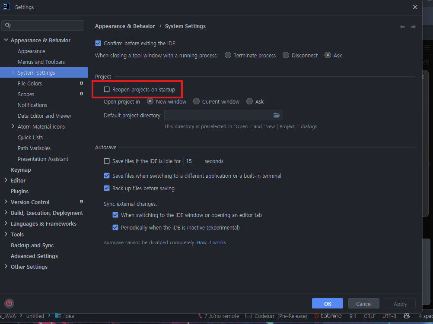The image size is (433, 324).
Task: Open the How it works link
Action: 211,242
